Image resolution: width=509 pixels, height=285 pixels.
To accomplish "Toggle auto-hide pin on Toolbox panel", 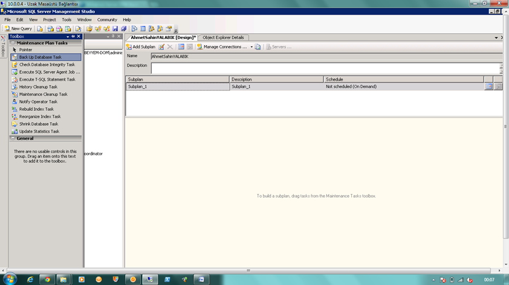I will 73,37.
